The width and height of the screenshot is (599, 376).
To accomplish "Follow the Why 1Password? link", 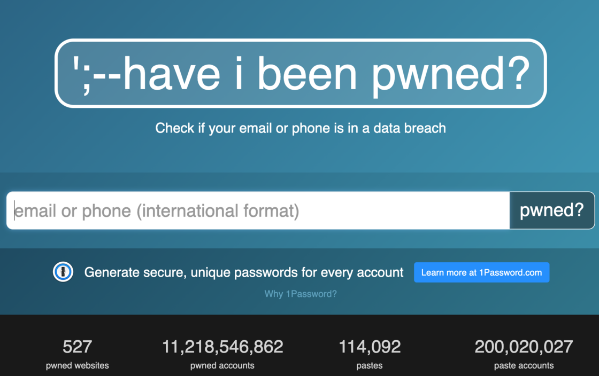I will (x=301, y=294).
